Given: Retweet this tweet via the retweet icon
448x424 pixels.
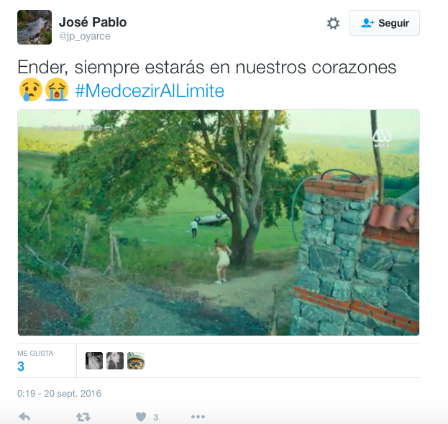Looking at the screenshot, I should point(83,417).
